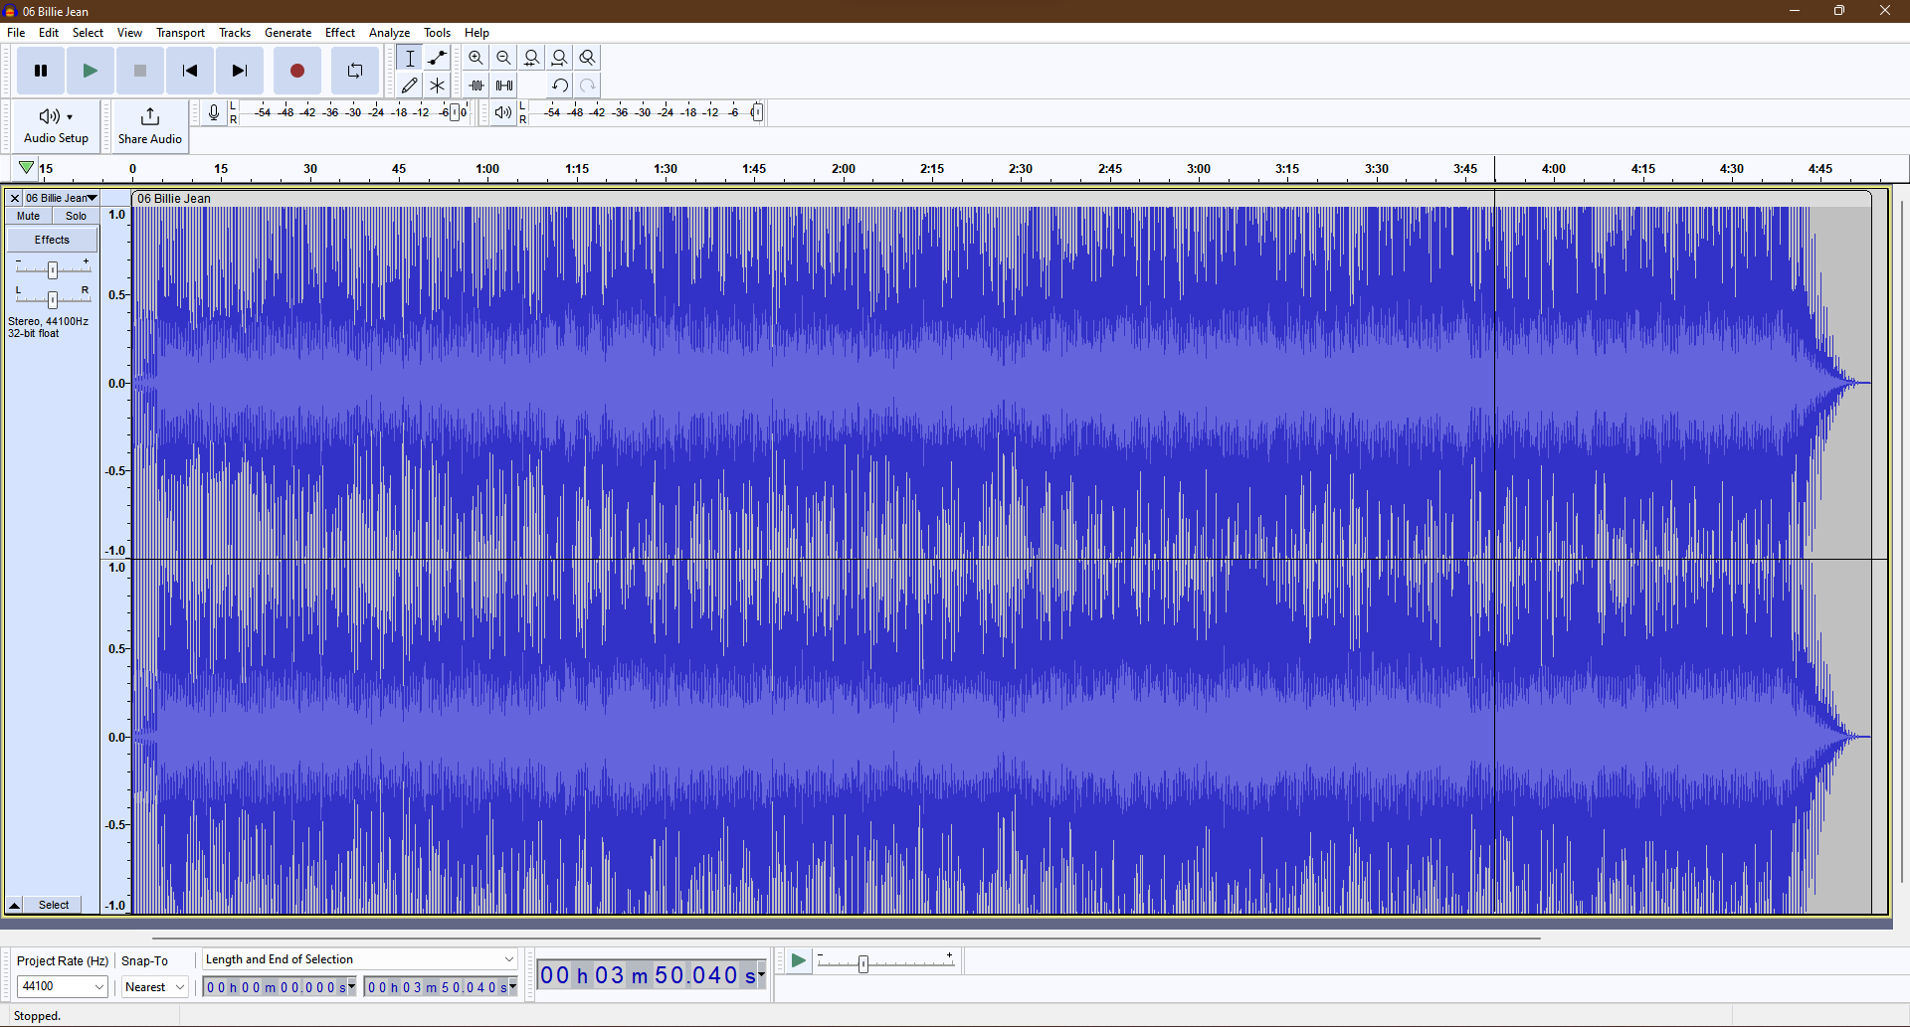Screen dimensions: 1910x1027
Task: Open the Tracks menu
Action: (235, 33)
